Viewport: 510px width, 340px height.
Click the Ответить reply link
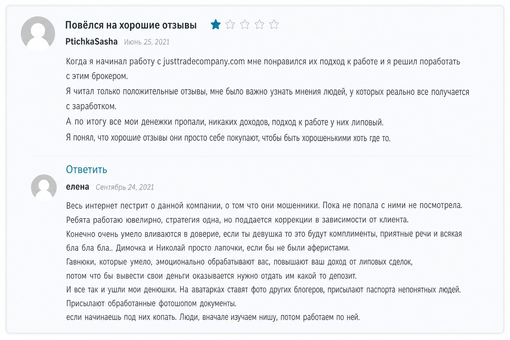point(86,170)
